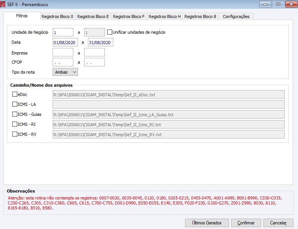Image resolution: width=298 pixels, height=229 pixels.
Task: Click the Tipo da nota label
Action: point(23,72)
